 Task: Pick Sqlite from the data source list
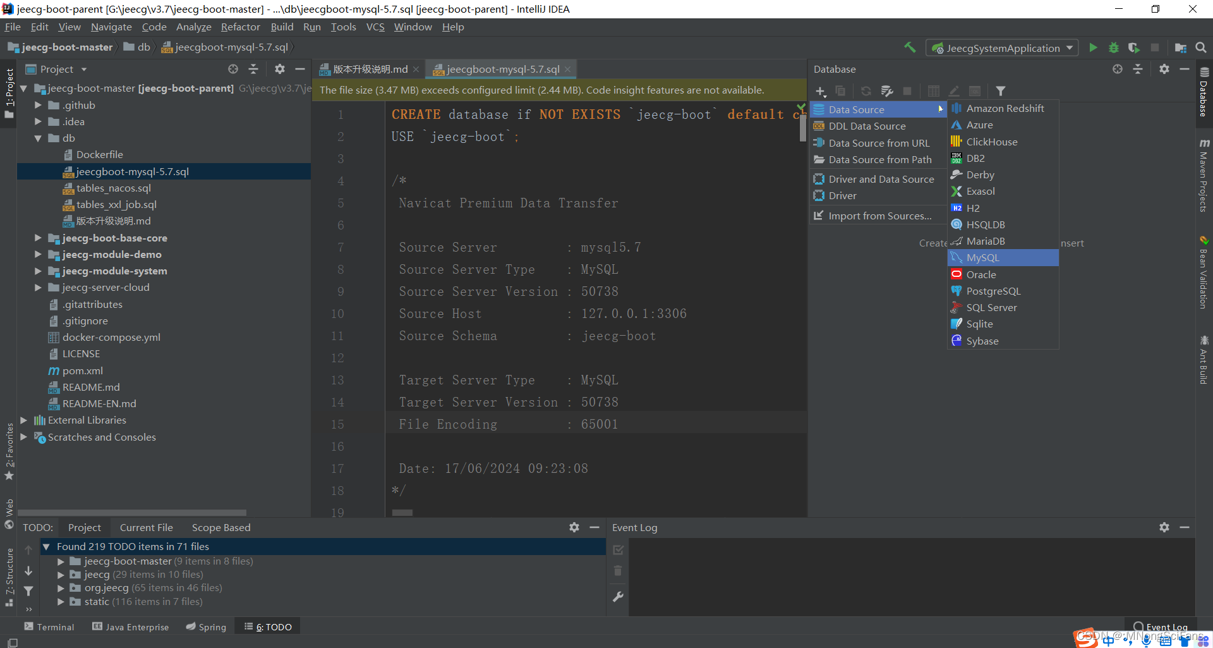(1003, 324)
